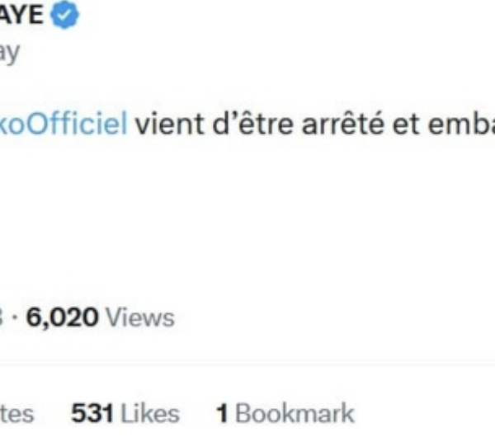Screen dimensions: 495x437
Task: Open the partially visible Quotes stat
Action: click(16, 414)
